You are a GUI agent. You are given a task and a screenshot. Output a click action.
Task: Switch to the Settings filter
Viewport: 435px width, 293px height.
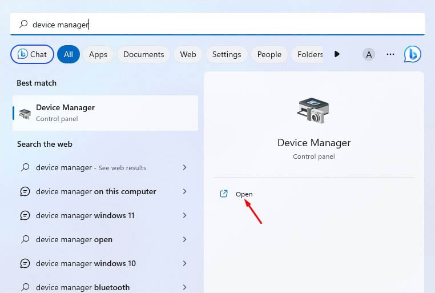tap(227, 54)
